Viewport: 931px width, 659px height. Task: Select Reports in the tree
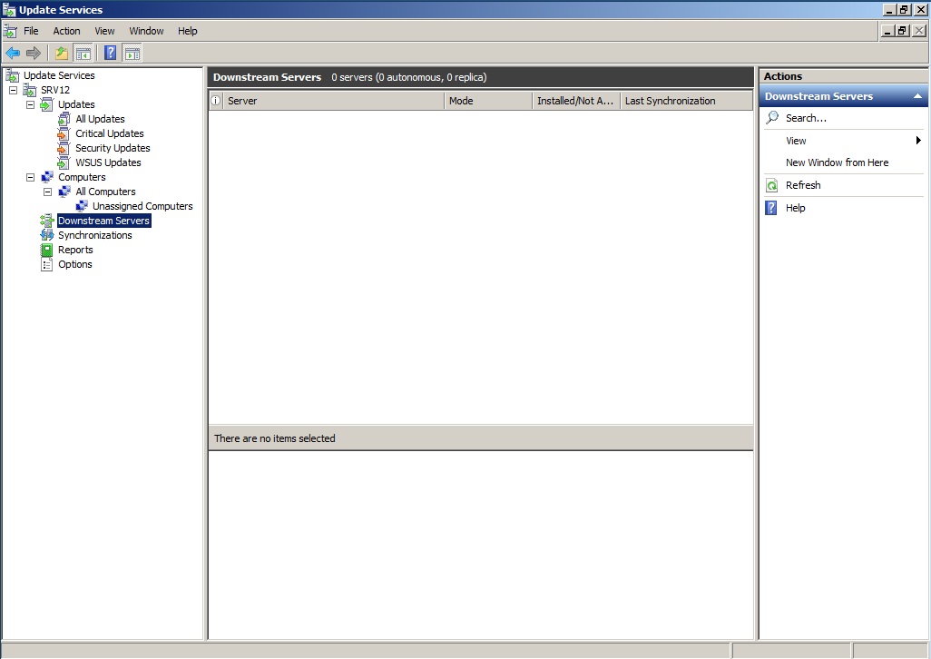pyautogui.click(x=75, y=250)
